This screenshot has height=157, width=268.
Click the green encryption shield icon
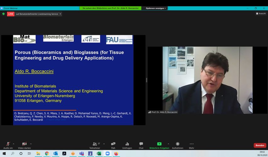(3, 14)
